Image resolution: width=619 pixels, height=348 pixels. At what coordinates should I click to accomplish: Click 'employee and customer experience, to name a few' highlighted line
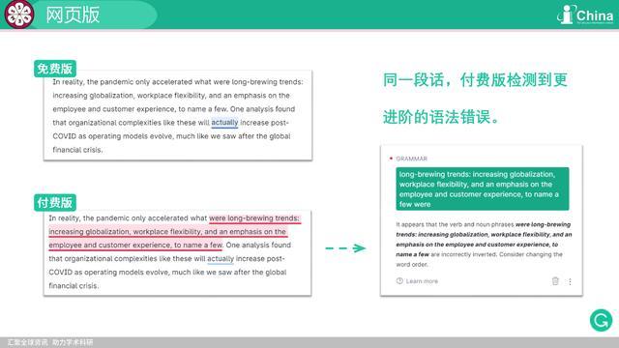pos(135,245)
